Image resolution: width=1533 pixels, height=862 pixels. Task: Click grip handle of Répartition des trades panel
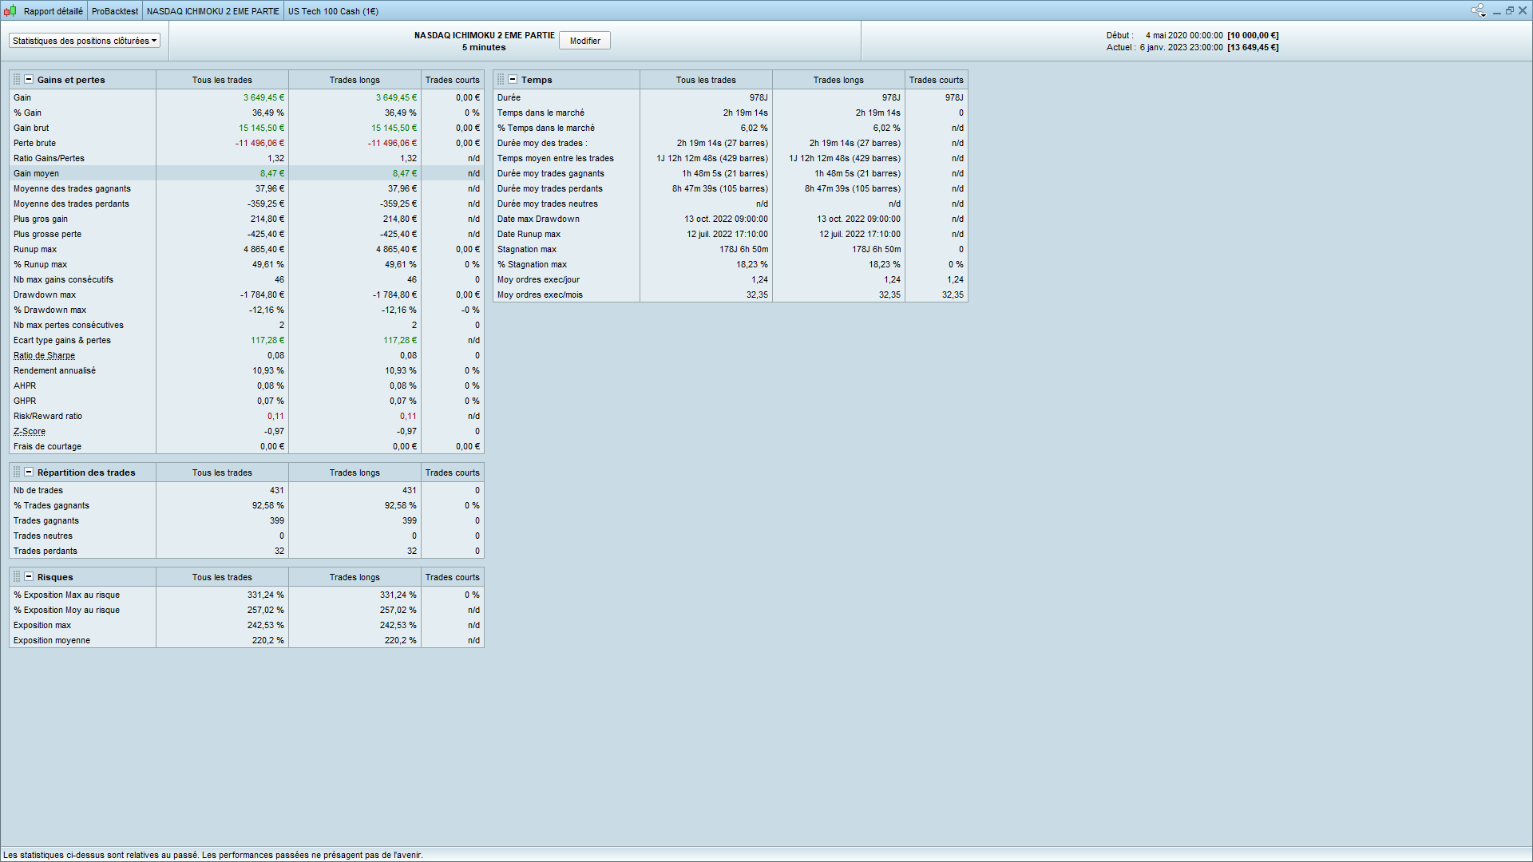[x=17, y=473]
